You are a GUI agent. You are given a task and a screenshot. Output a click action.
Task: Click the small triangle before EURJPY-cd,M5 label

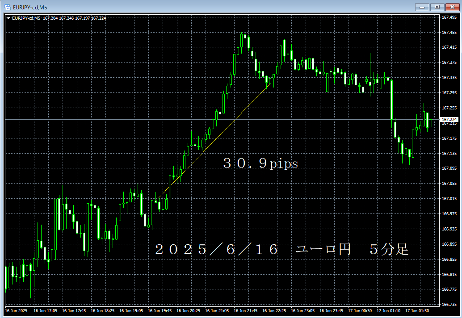click(x=8, y=18)
